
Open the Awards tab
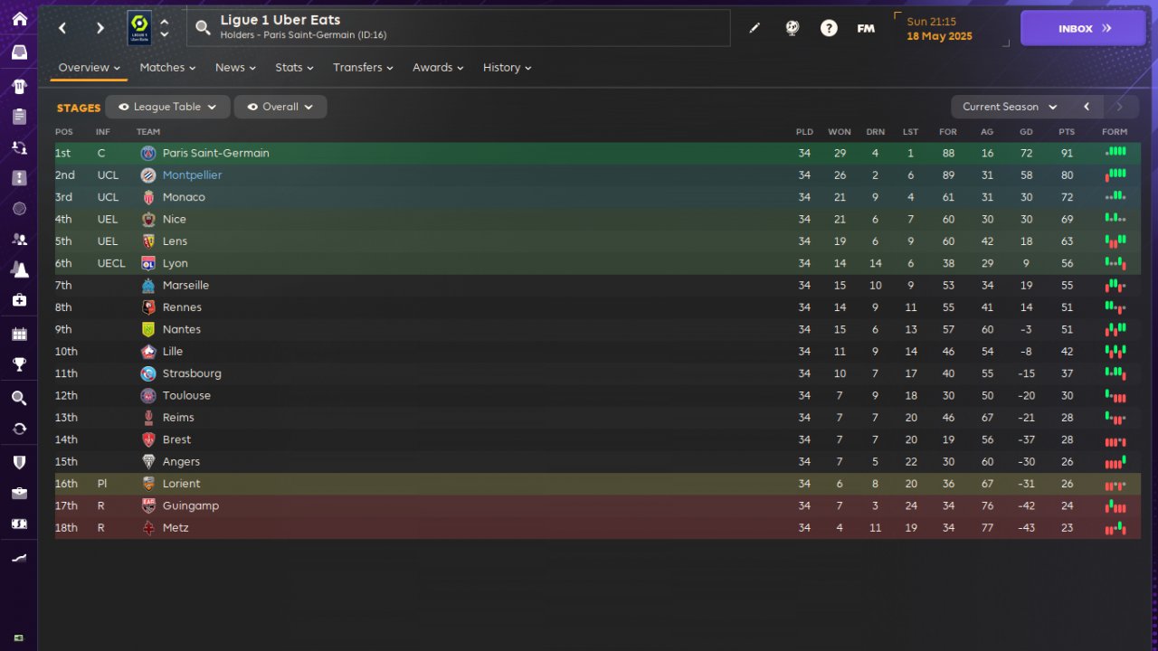coord(438,67)
